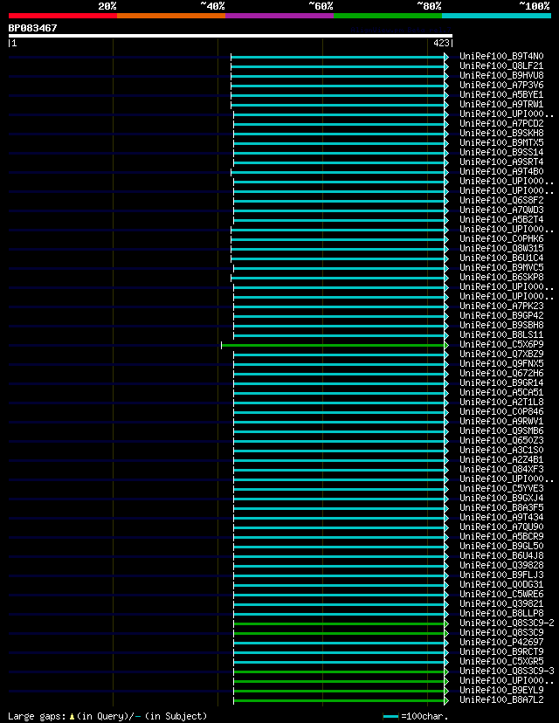Click hit label UniRef100_C5YVE3
This screenshot has height=723, width=559.
click(501, 489)
